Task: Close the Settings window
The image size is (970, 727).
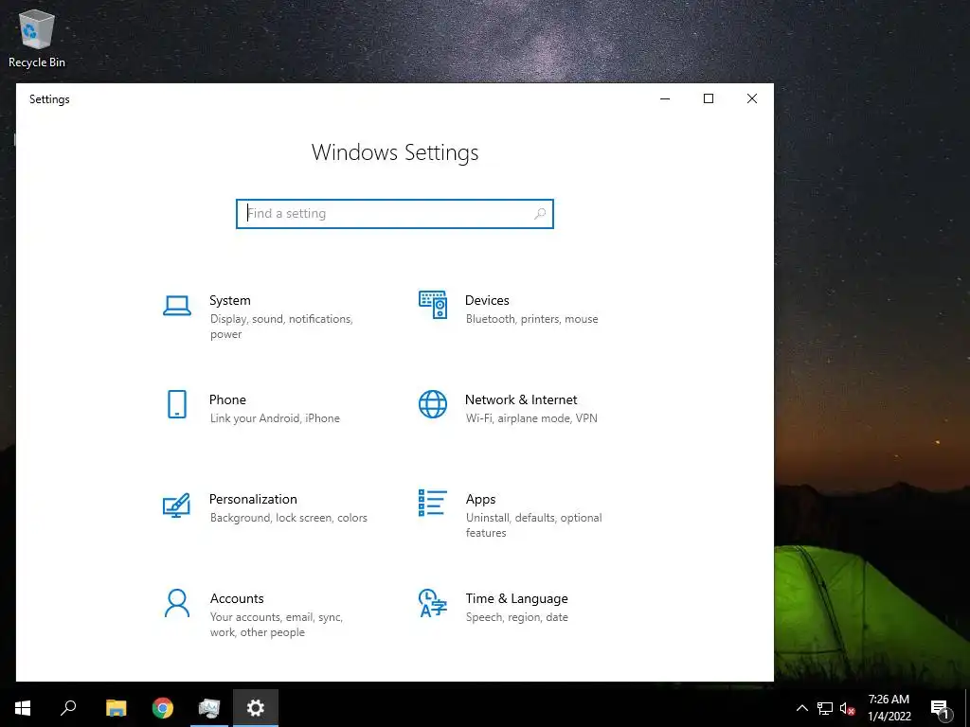Action: (x=751, y=98)
